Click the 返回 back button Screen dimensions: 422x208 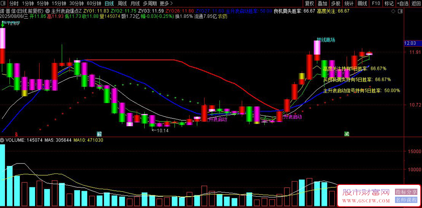click(x=416, y=3)
